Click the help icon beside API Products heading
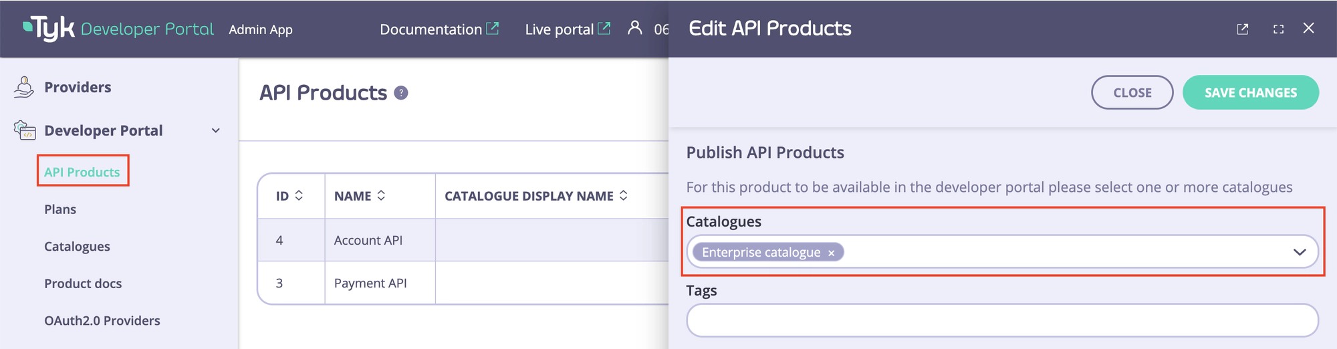Viewport: 1337px width, 349px height. click(401, 93)
